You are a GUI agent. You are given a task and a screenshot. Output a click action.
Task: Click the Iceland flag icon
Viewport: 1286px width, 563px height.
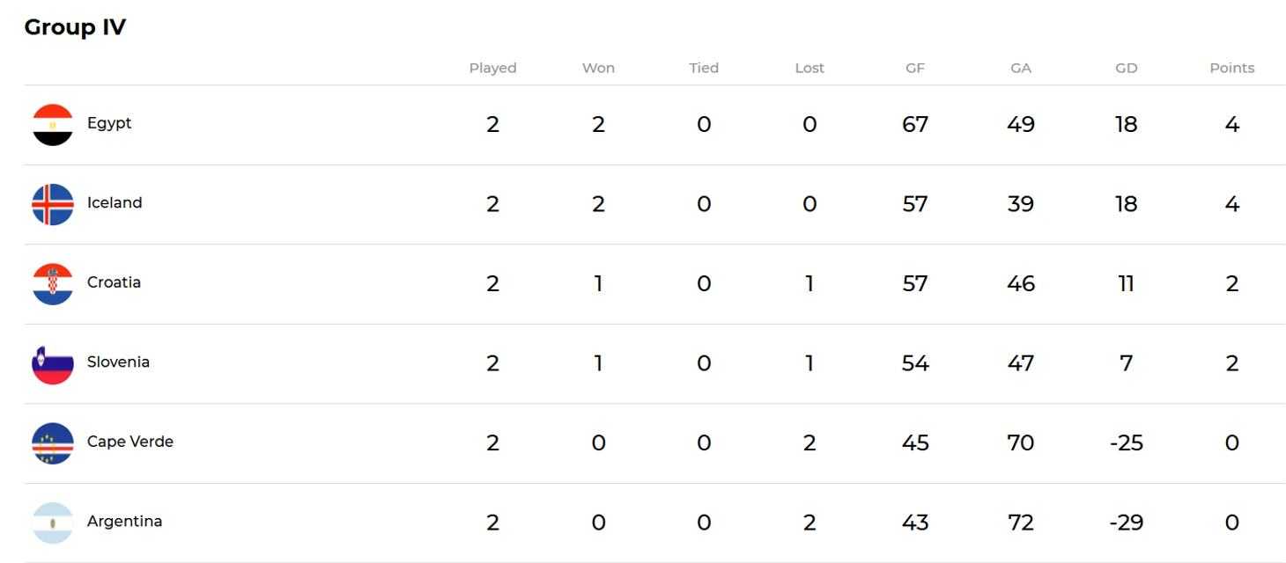point(53,204)
